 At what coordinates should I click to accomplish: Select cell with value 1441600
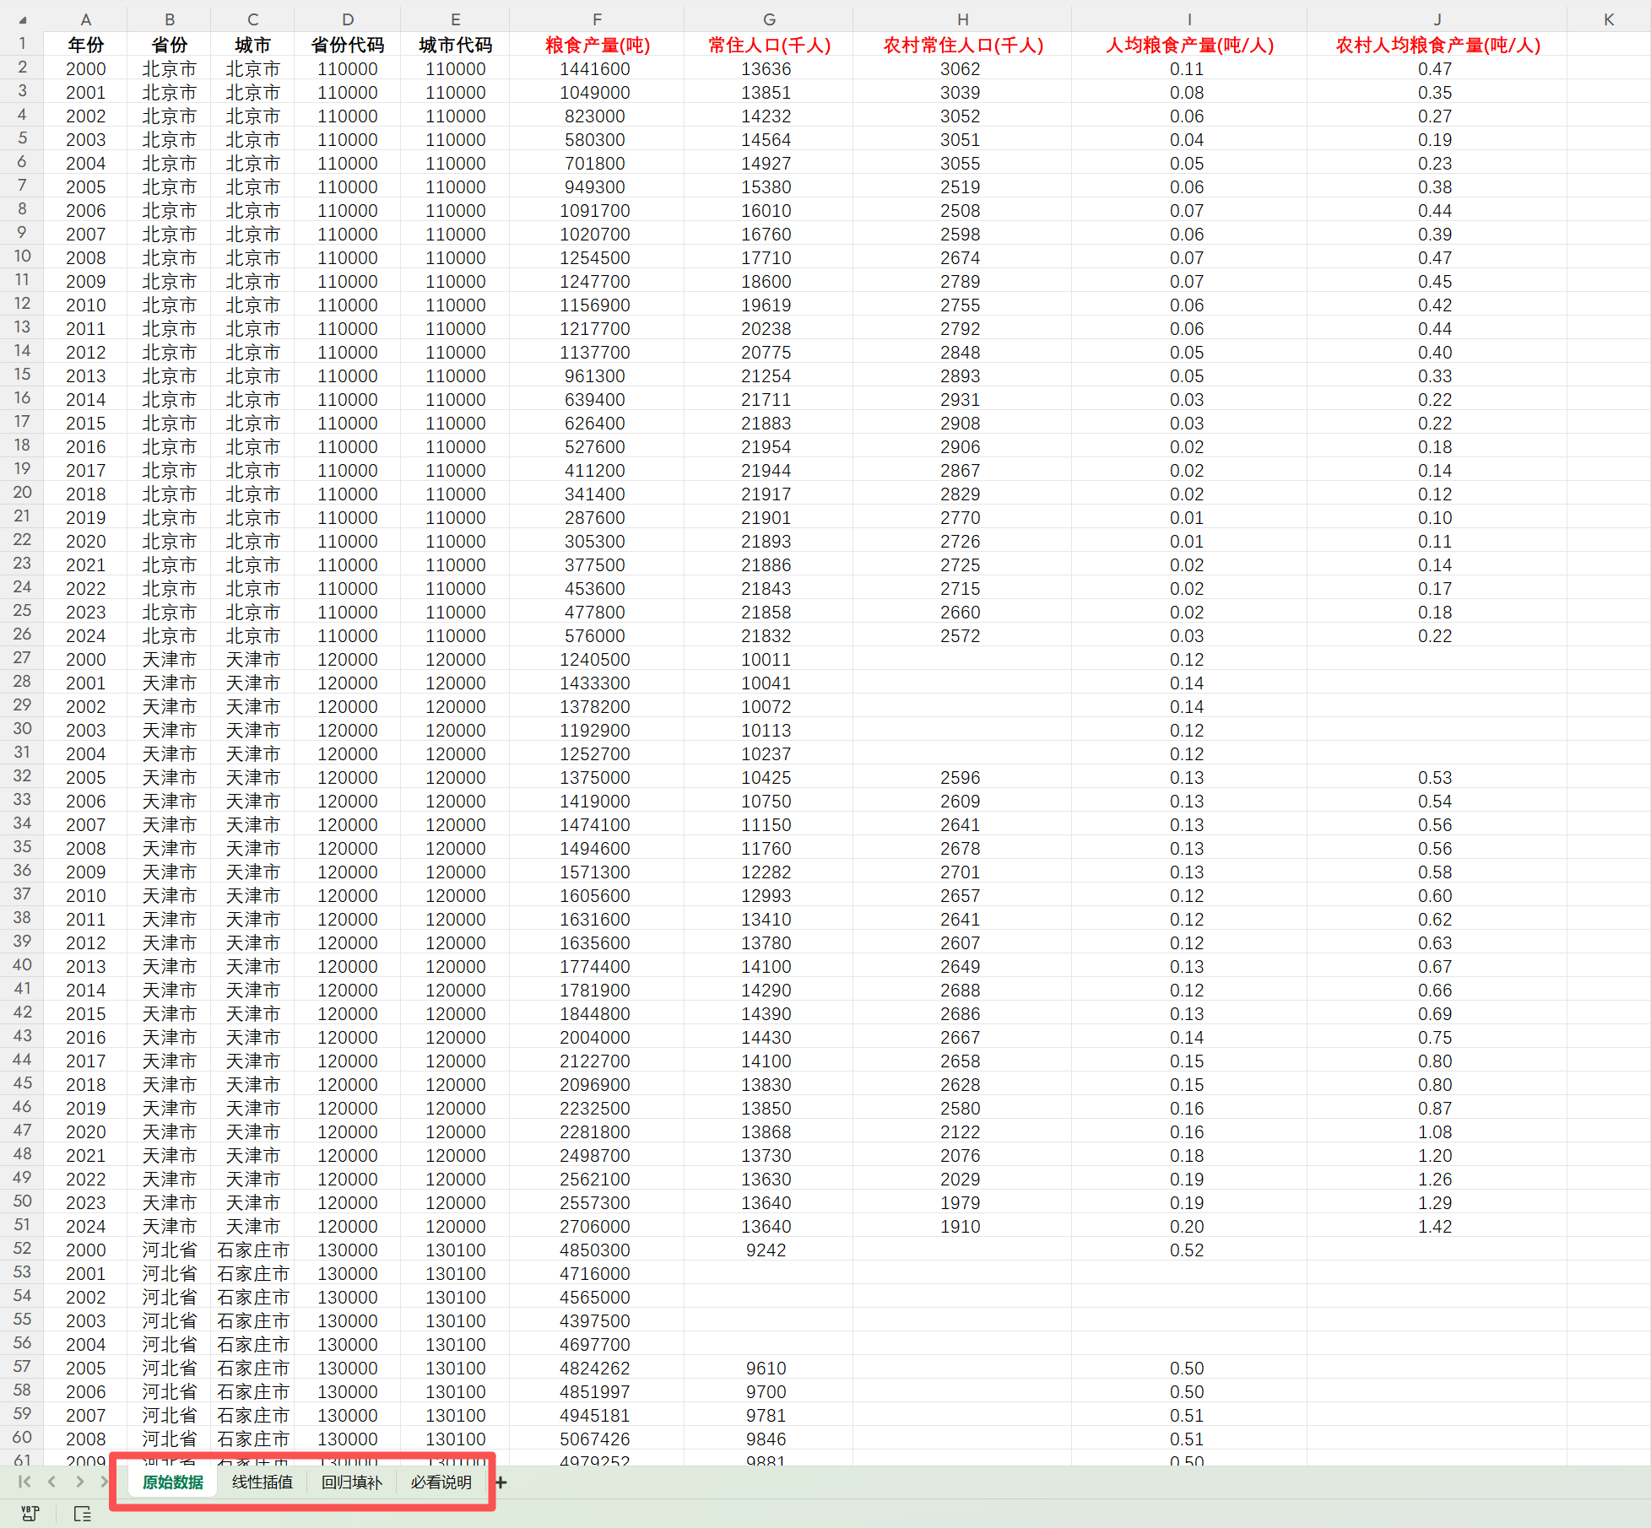pyautogui.click(x=595, y=69)
